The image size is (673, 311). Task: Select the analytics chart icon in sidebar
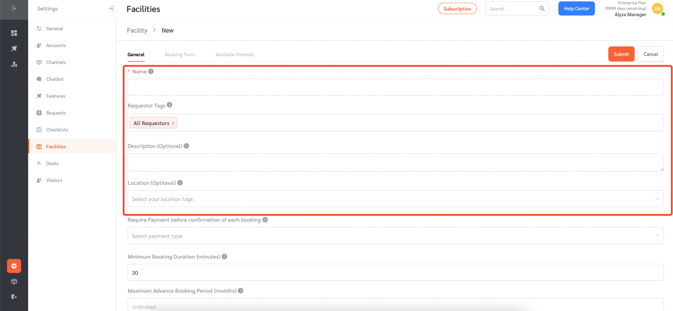click(x=14, y=64)
